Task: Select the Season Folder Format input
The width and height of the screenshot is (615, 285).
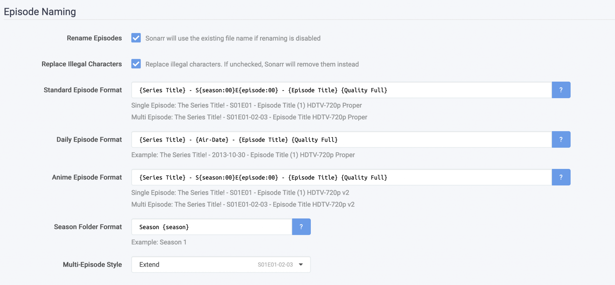Action: tap(211, 227)
